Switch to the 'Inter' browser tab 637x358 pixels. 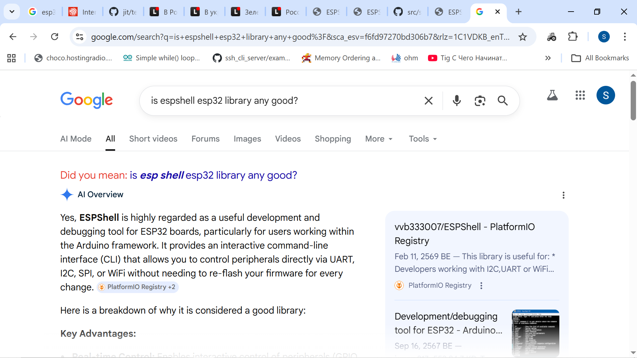point(82,12)
